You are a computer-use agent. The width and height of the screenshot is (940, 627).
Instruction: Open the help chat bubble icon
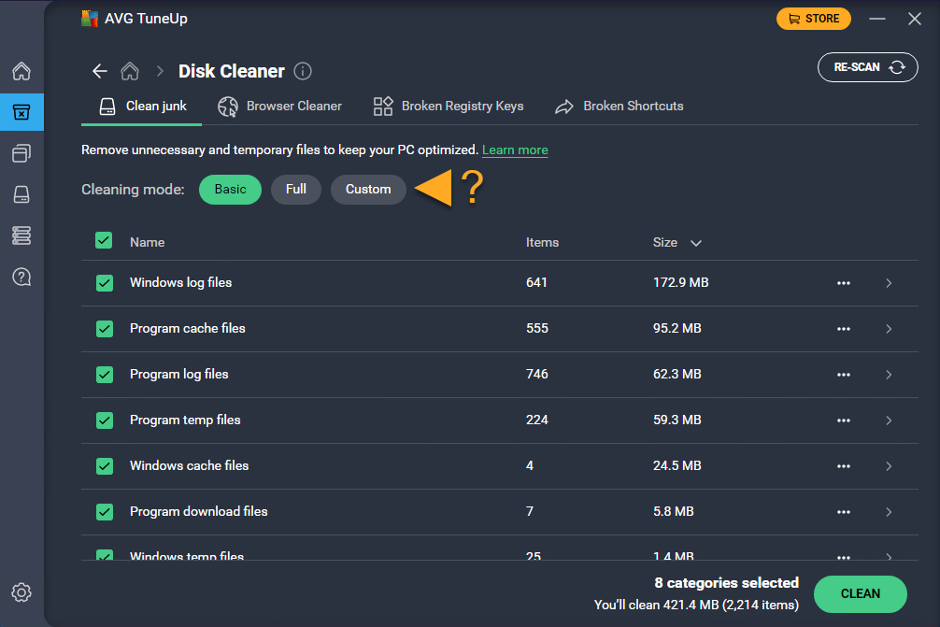point(21,277)
